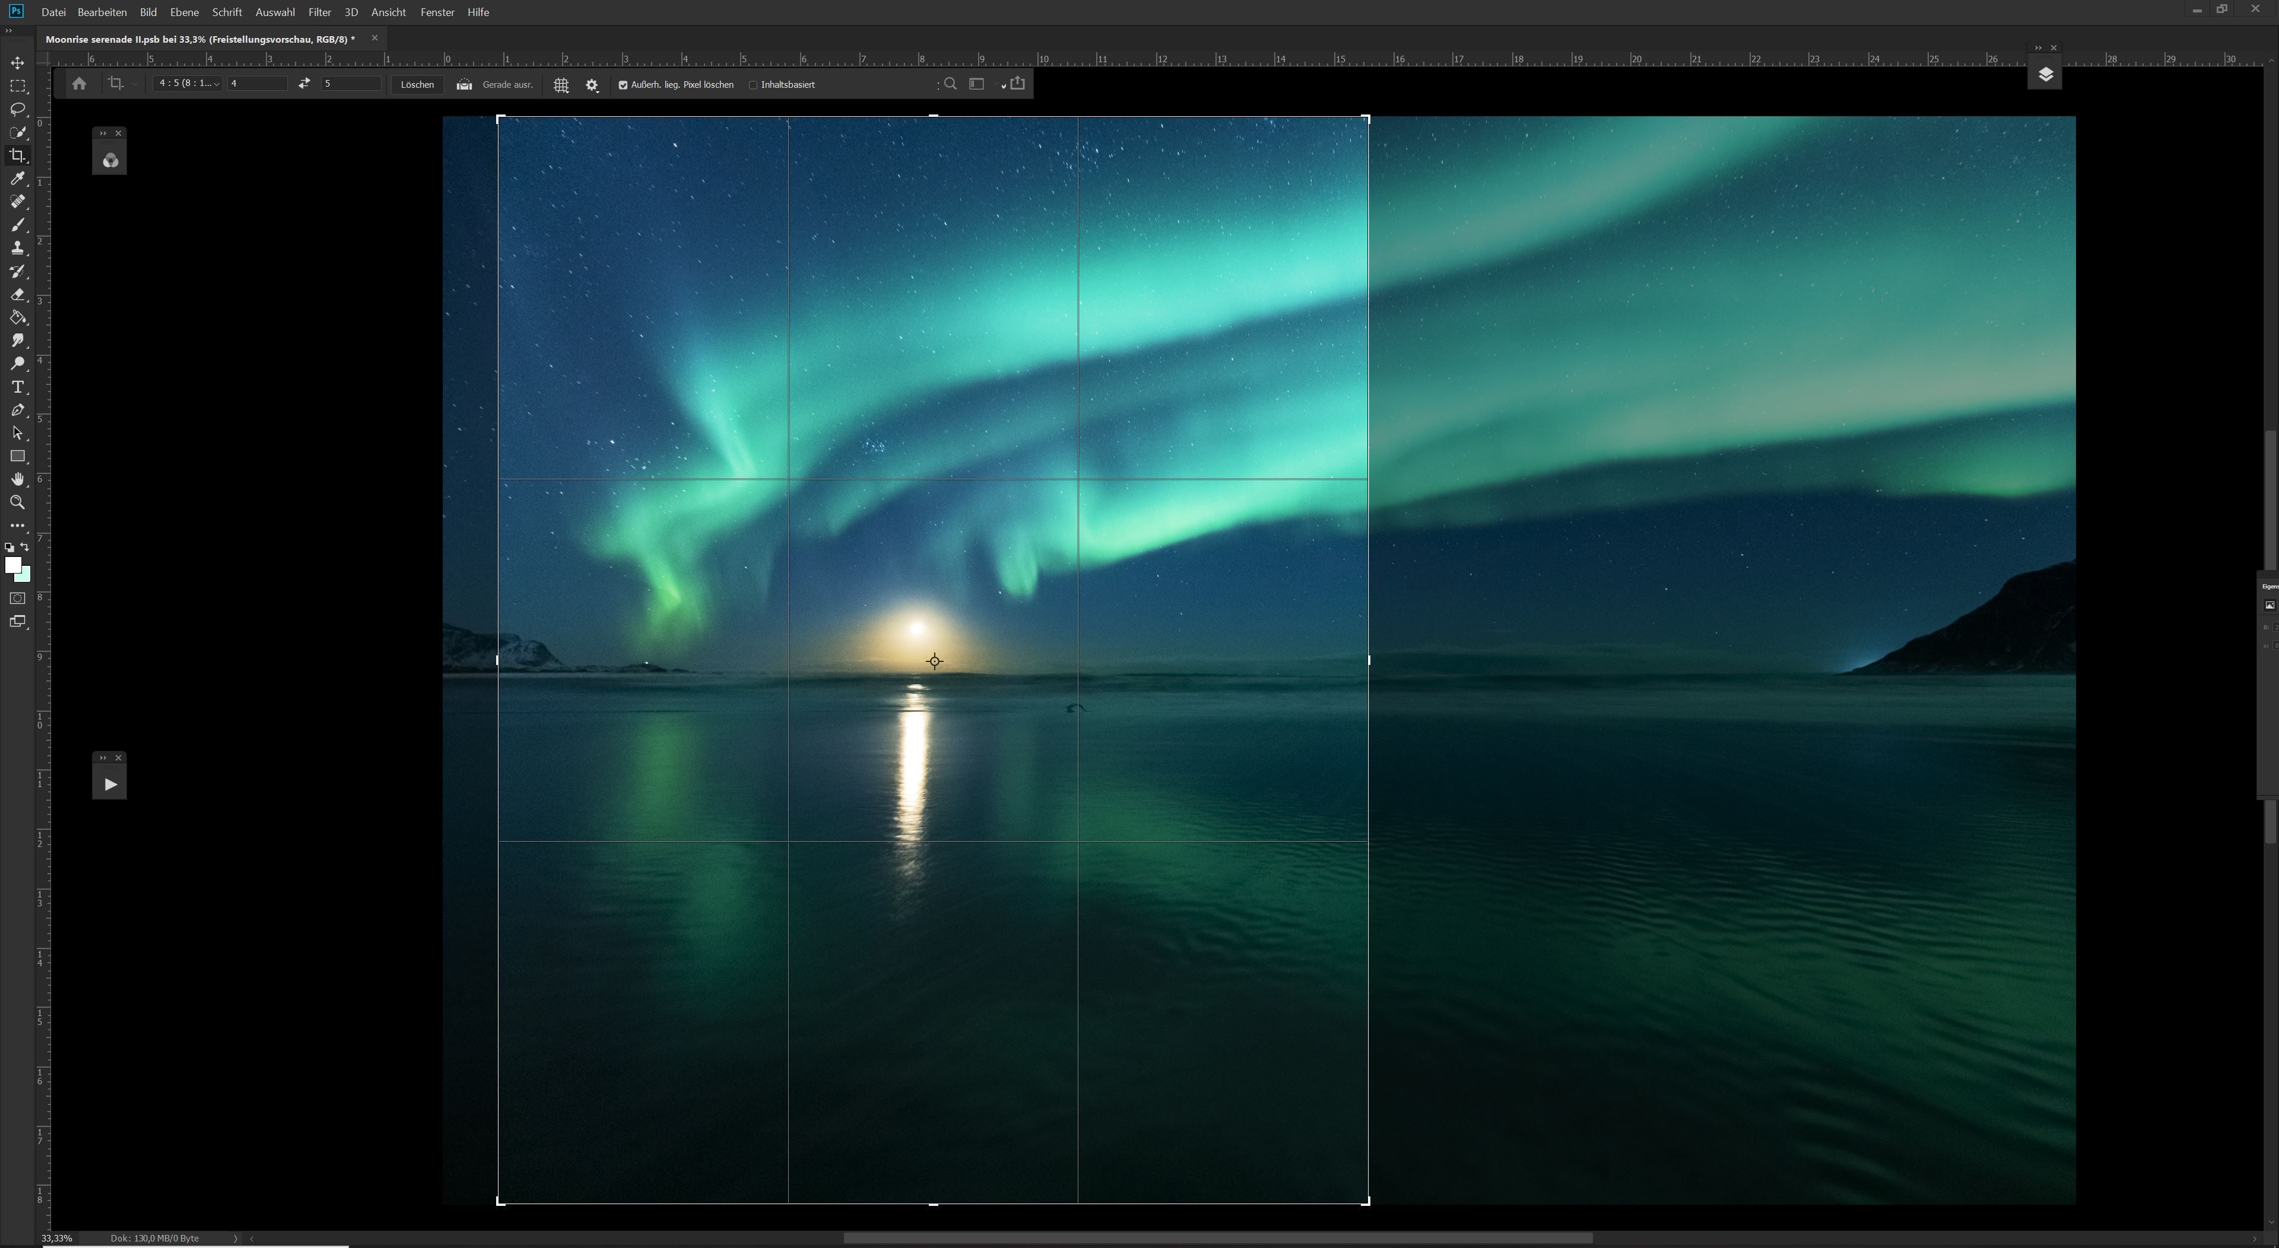Select the Zoom tool
This screenshot has width=2279, height=1248.
pos(18,502)
